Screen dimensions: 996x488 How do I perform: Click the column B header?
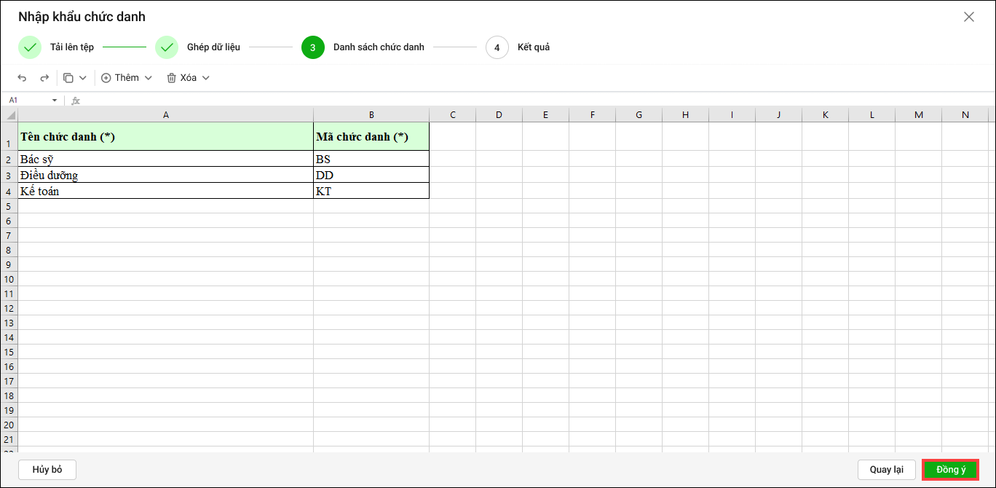tap(371, 115)
